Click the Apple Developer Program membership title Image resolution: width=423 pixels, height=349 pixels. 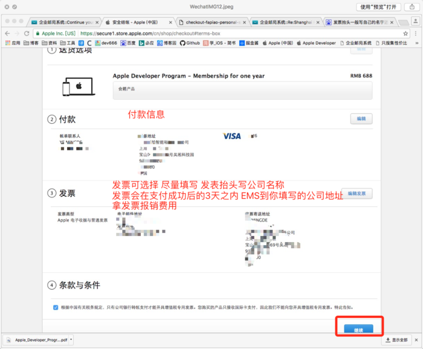point(189,76)
